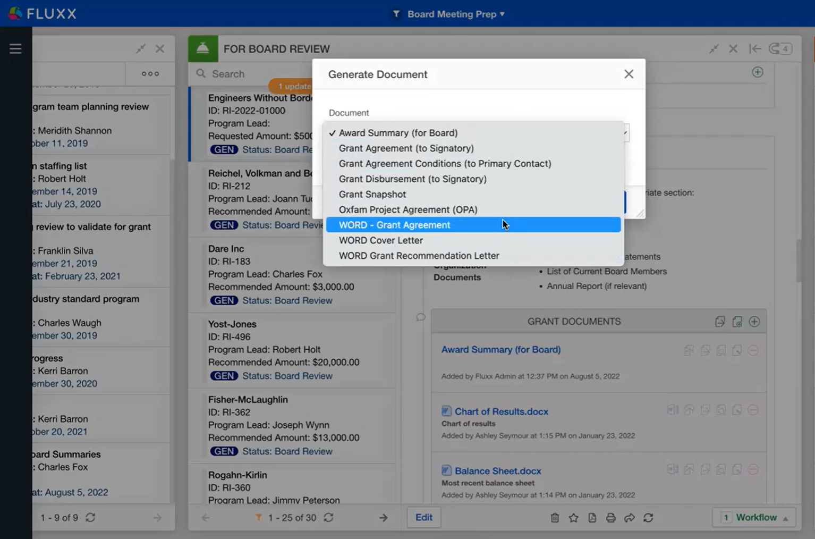Click the GEN badge on Fisher-McLaughlin

(224, 451)
